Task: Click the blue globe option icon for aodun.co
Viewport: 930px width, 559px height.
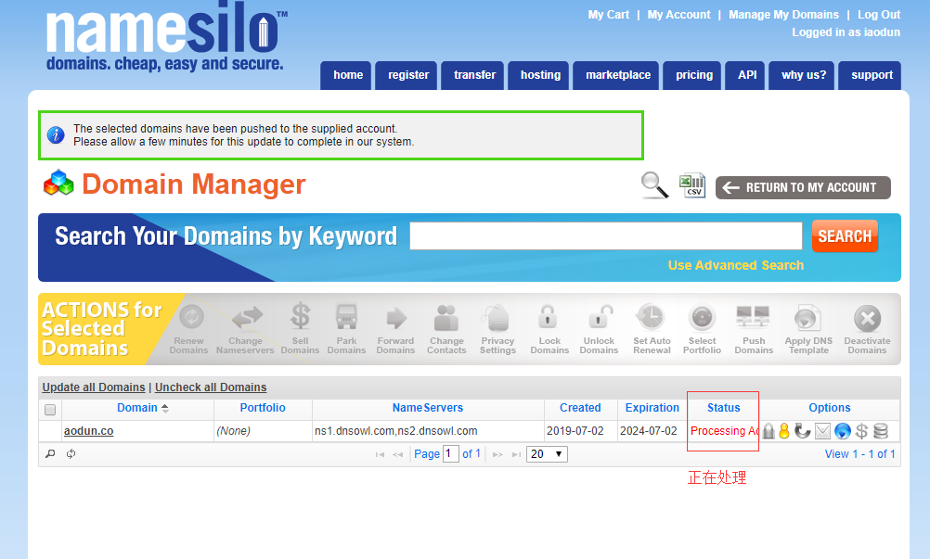Action: tap(842, 431)
